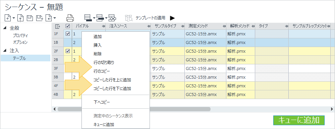Click the add row toolbar icon

tap(88, 18)
